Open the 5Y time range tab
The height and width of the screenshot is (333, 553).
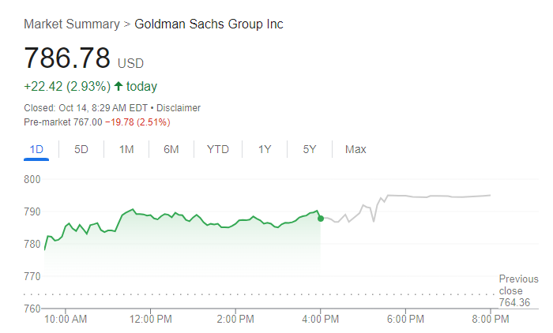[310, 149]
